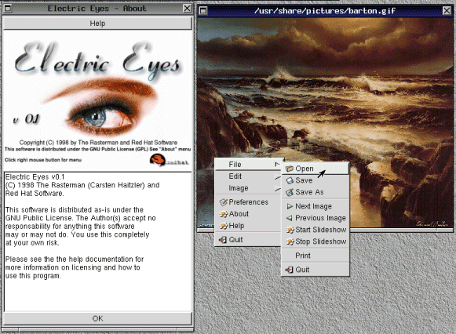This screenshot has height=334, width=456.
Task: Select Save in the File submenu
Action: (x=316, y=180)
